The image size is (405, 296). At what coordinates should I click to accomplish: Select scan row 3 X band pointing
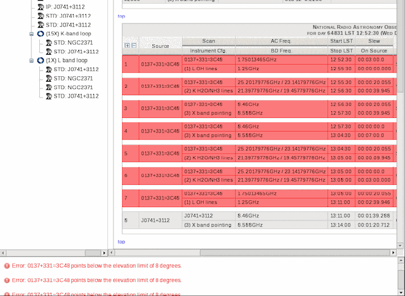pos(209,113)
